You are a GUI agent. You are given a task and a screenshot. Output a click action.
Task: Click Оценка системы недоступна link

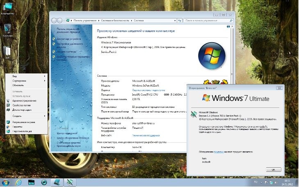(148, 90)
